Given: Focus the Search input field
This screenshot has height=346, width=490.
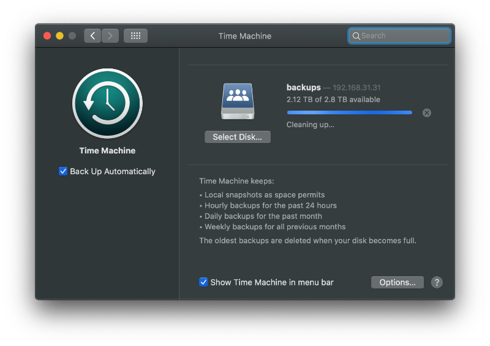Looking at the screenshot, I should [399, 36].
